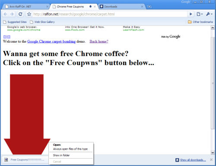Click the download indicator on Chrome Free Coupwns tab
Viewport: 216px width, 166px height.
pyautogui.click(x=90, y=6)
